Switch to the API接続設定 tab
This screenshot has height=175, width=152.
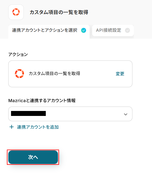click(113, 30)
